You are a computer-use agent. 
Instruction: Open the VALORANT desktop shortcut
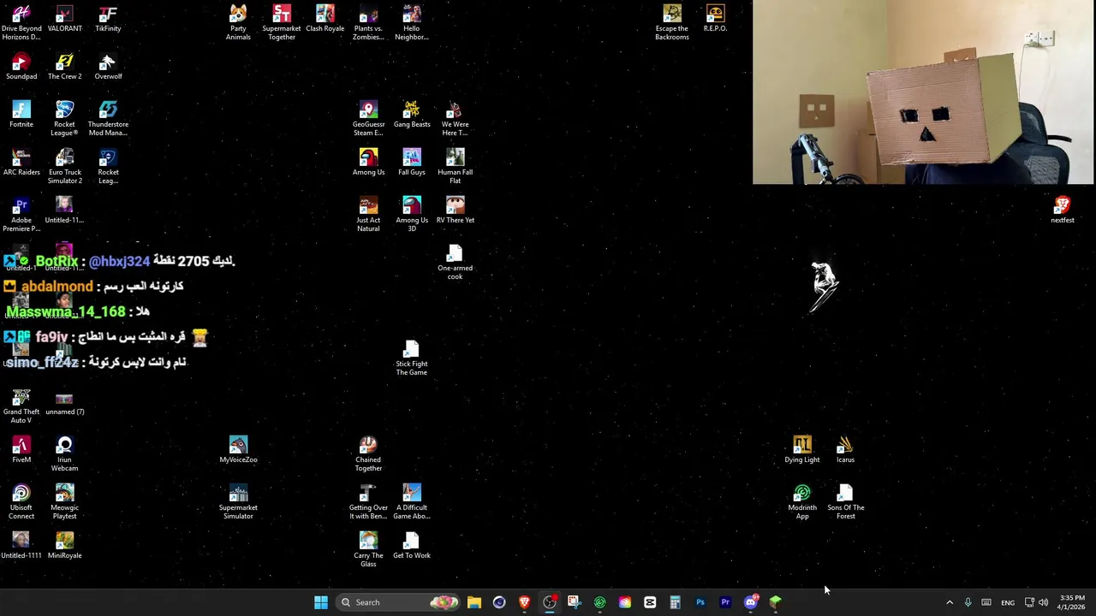64,19
